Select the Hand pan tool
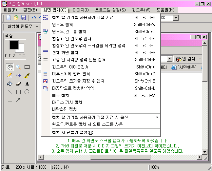212x171 pixels. coord(10,67)
